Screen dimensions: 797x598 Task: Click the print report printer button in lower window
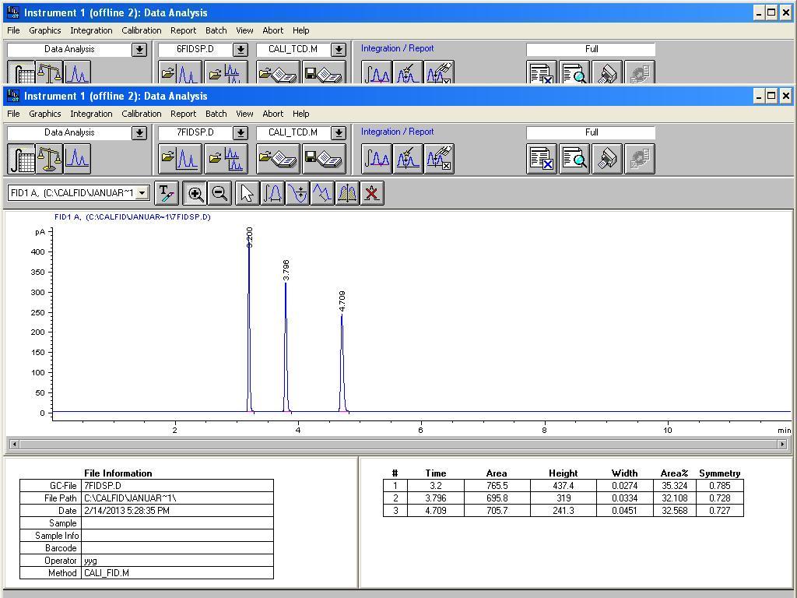(607, 159)
